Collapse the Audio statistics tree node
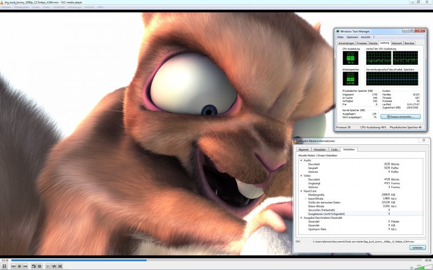Image resolution: width=433 pixels, height=270 pixels. [301, 160]
